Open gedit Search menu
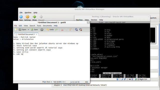 [32, 25]
